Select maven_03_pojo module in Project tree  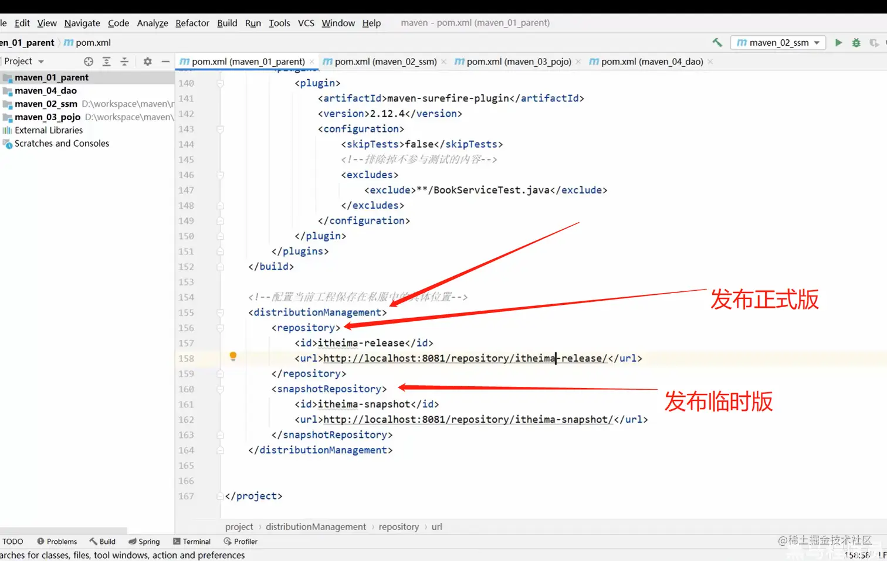coord(87,117)
